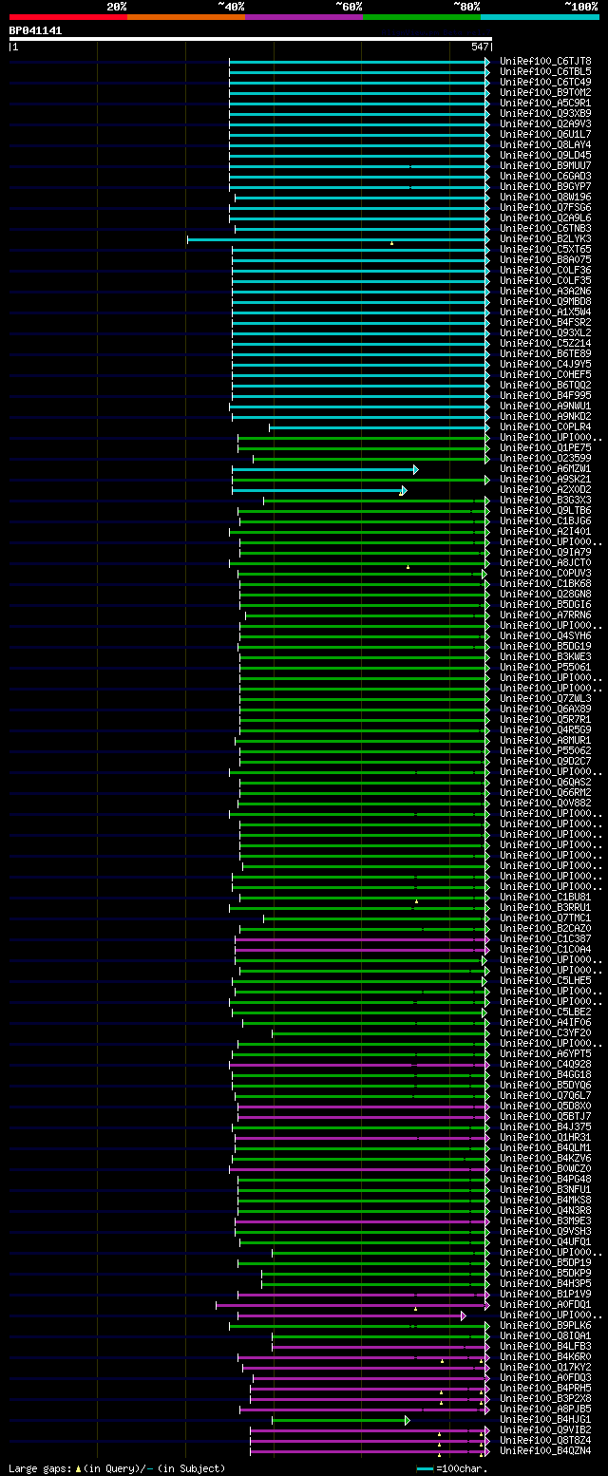Open hit UniRef100_B2LYK3
Viewport: 608px width, 1476px height.
tap(545, 238)
